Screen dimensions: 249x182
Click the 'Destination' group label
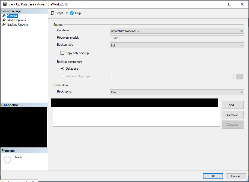click(61, 85)
